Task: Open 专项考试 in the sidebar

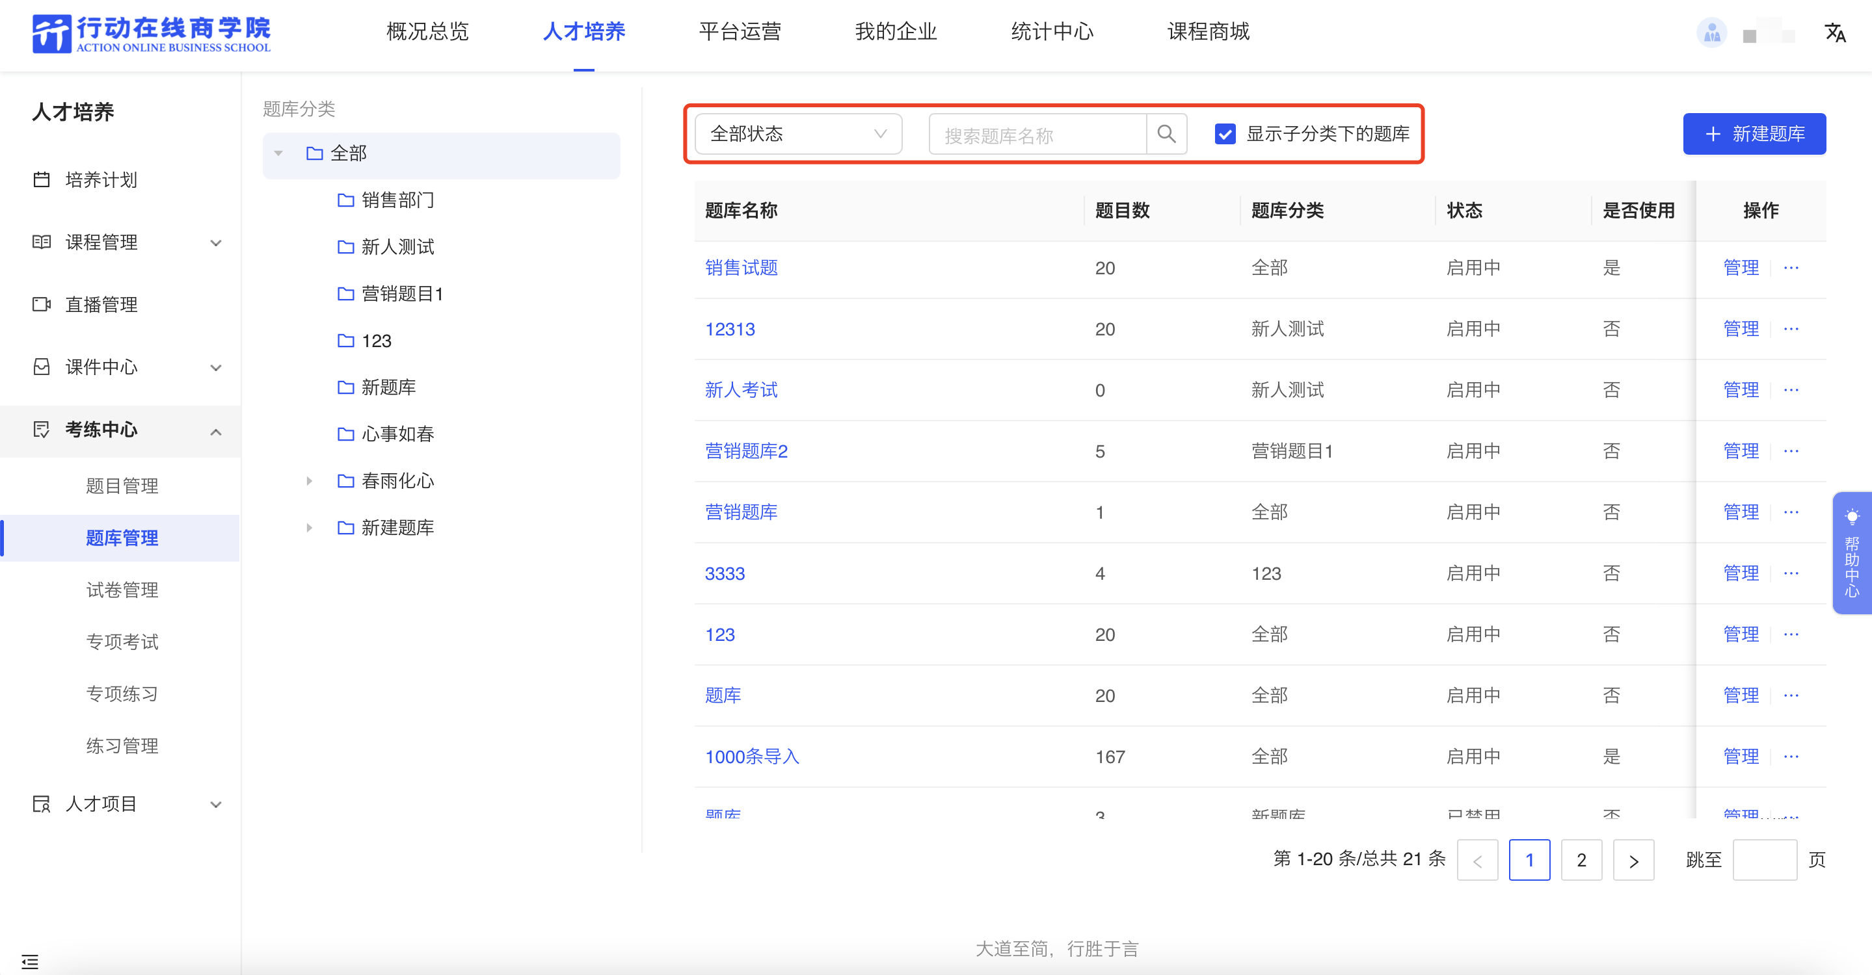Action: (122, 642)
